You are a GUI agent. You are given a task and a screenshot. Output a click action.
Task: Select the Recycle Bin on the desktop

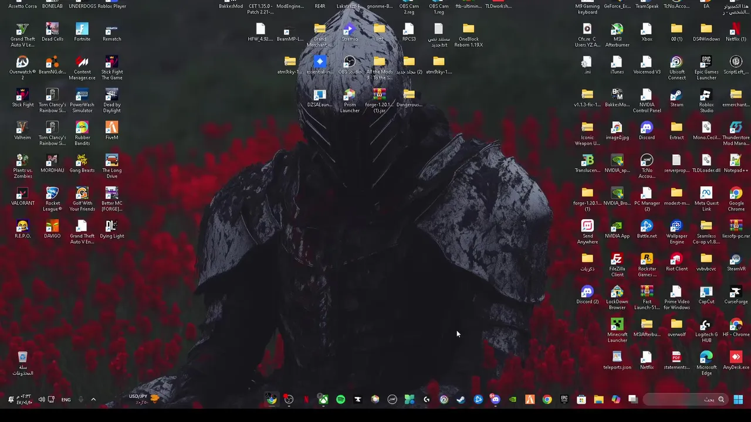coord(22,363)
